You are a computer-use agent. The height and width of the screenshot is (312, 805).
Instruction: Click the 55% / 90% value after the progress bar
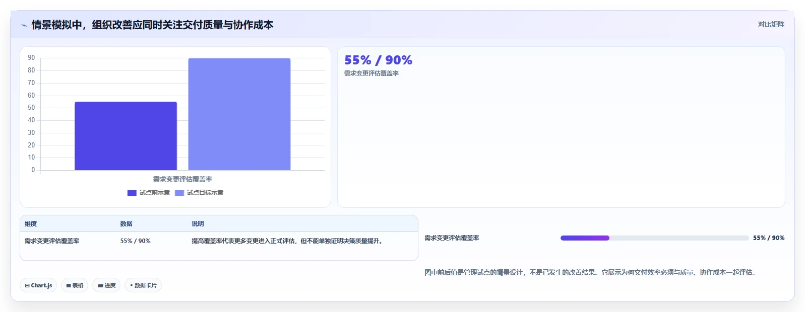(x=769, y=238)
